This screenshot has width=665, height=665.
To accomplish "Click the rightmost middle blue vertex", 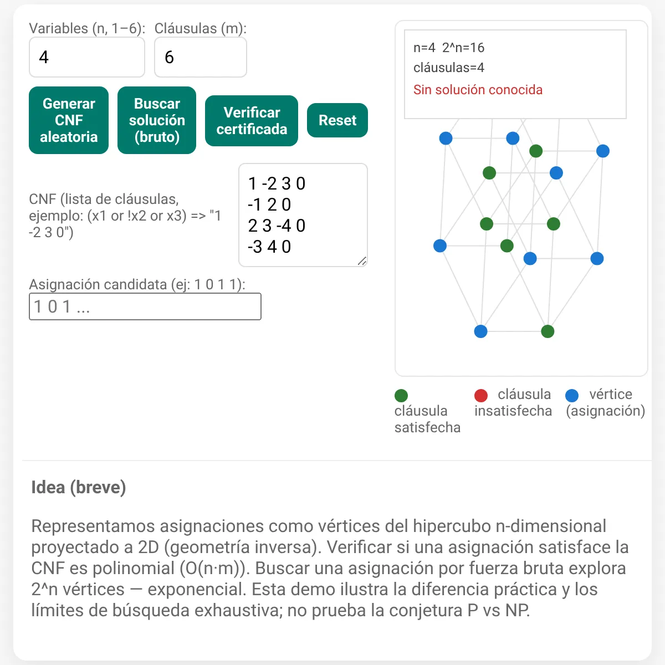I will 597,258.
